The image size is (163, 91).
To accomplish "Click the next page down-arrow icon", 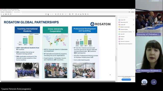I will point(48,14).
